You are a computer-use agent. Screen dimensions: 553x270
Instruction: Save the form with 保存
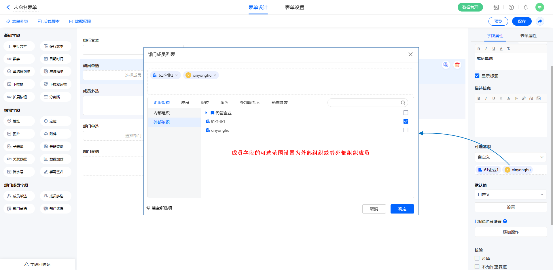click(522, 21)
